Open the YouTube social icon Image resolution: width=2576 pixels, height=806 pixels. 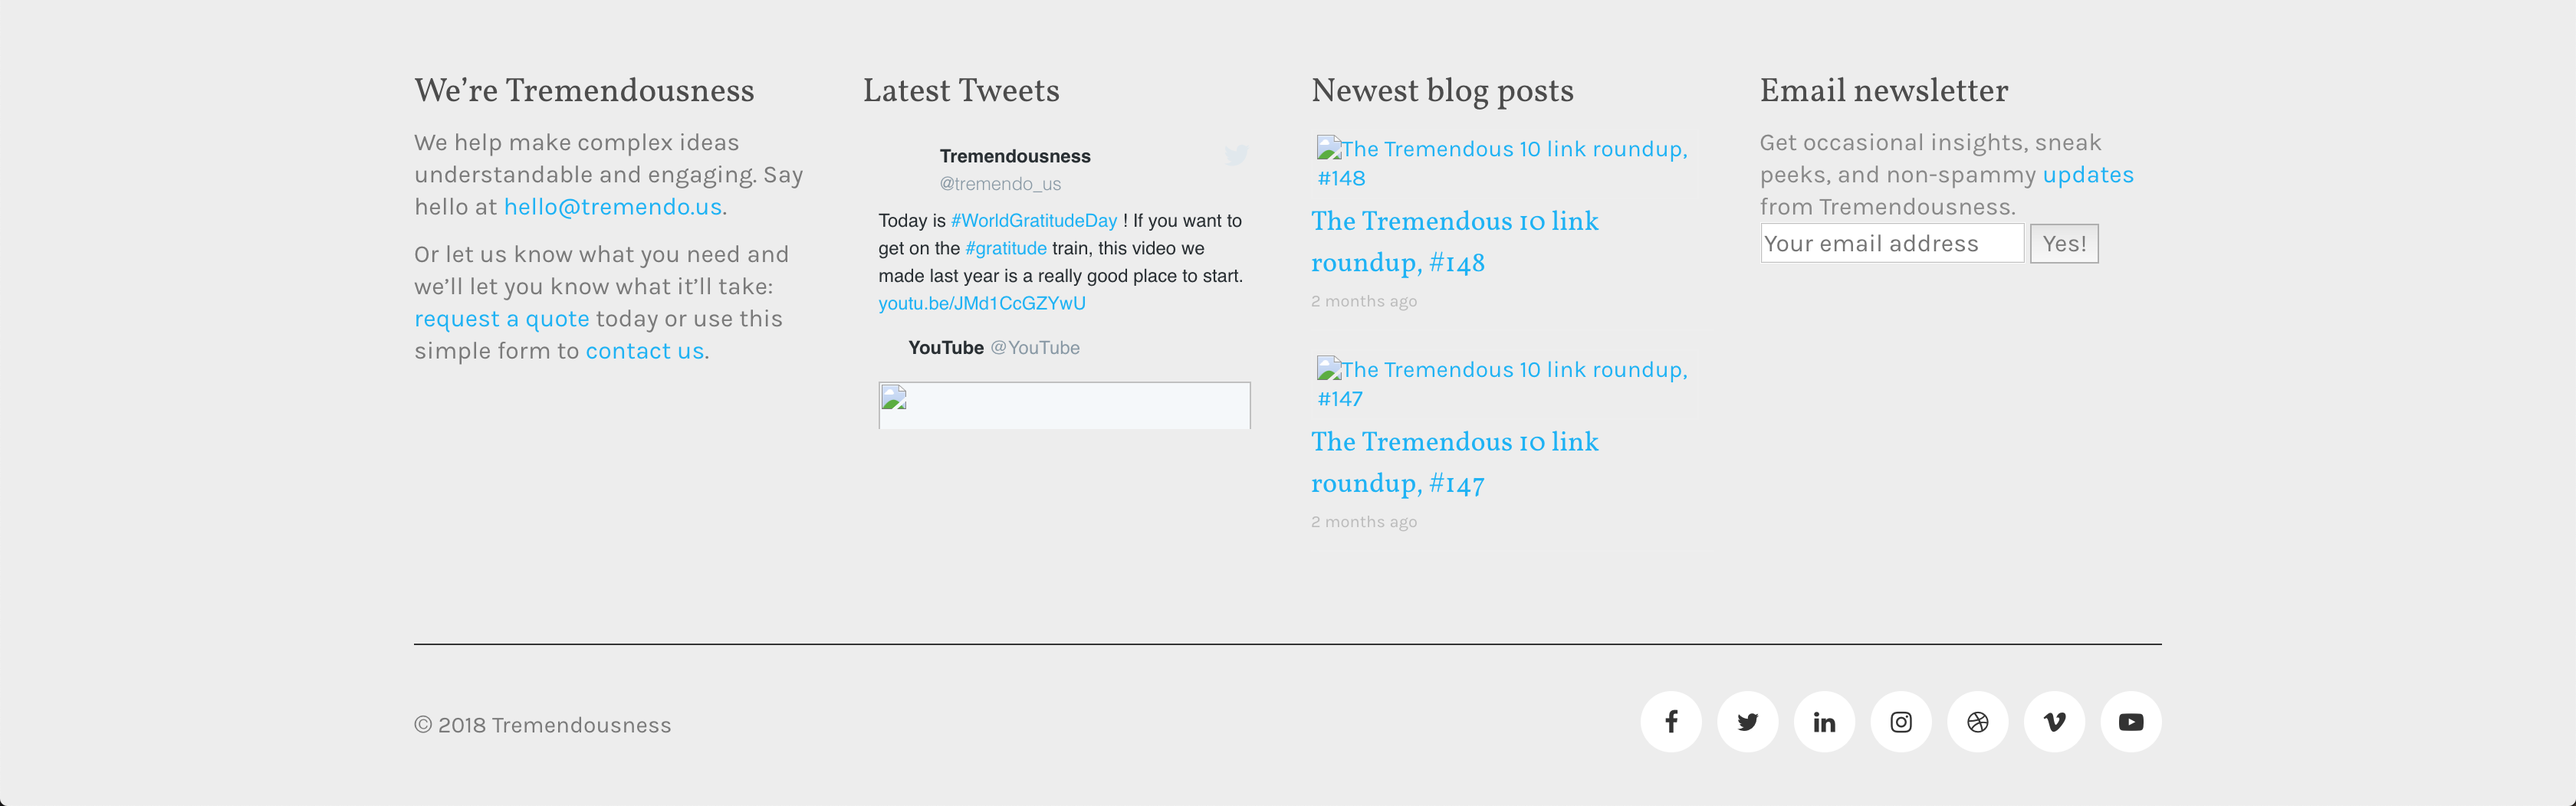coord(2131,722)
